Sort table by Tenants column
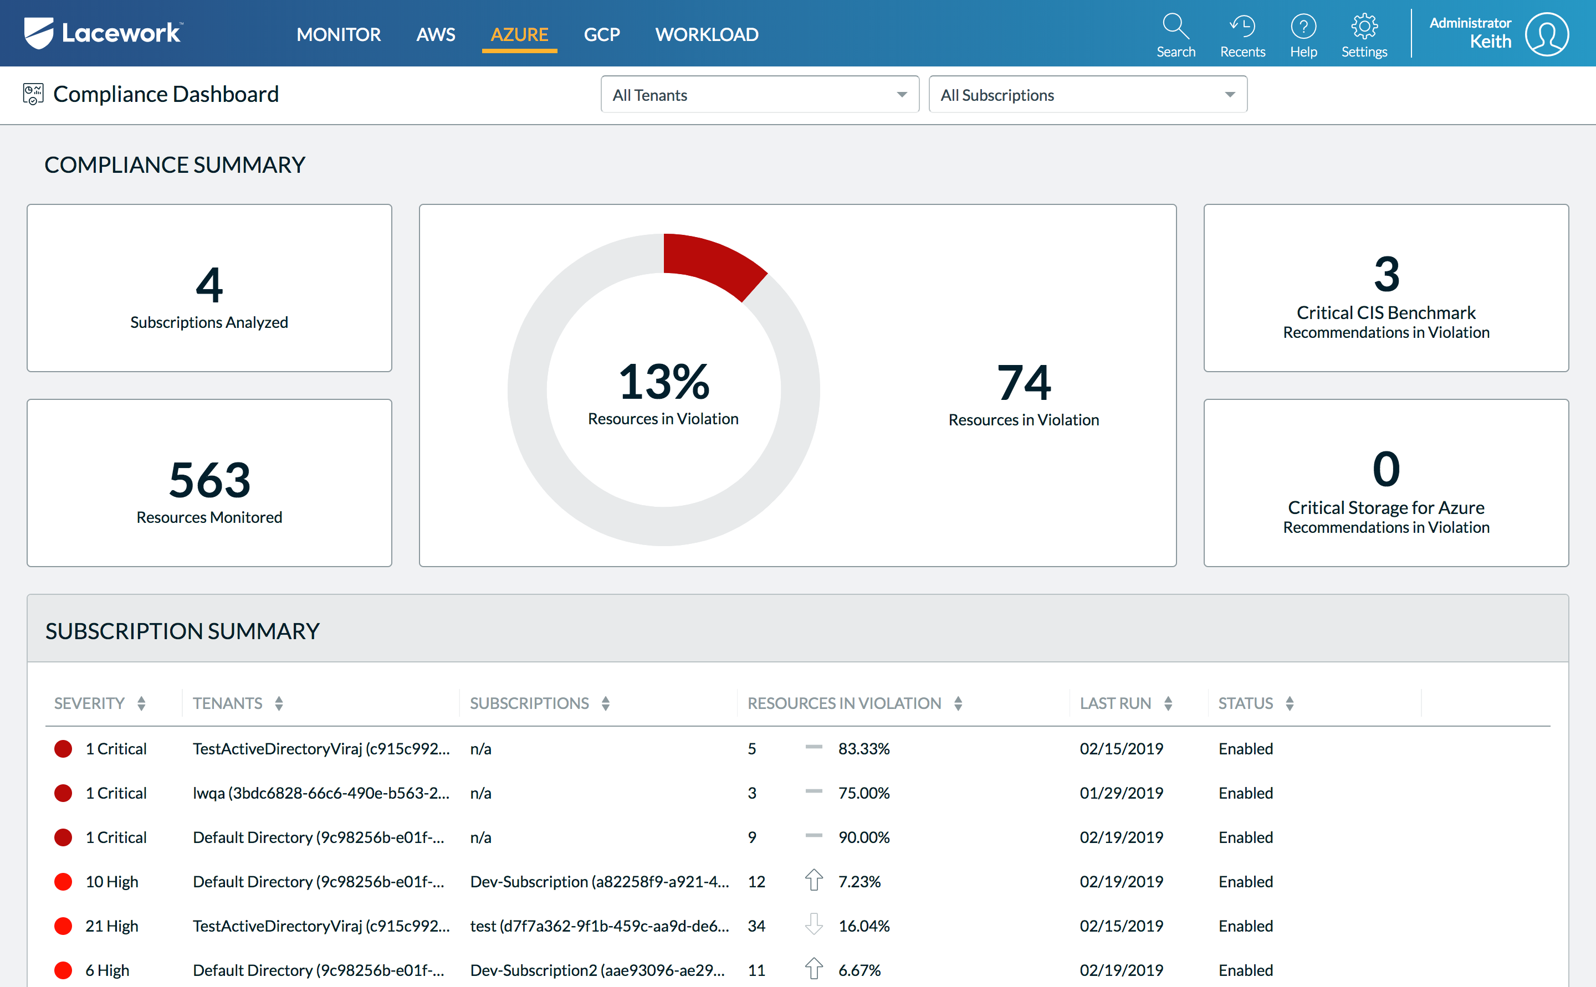 [x=279, y=703]
